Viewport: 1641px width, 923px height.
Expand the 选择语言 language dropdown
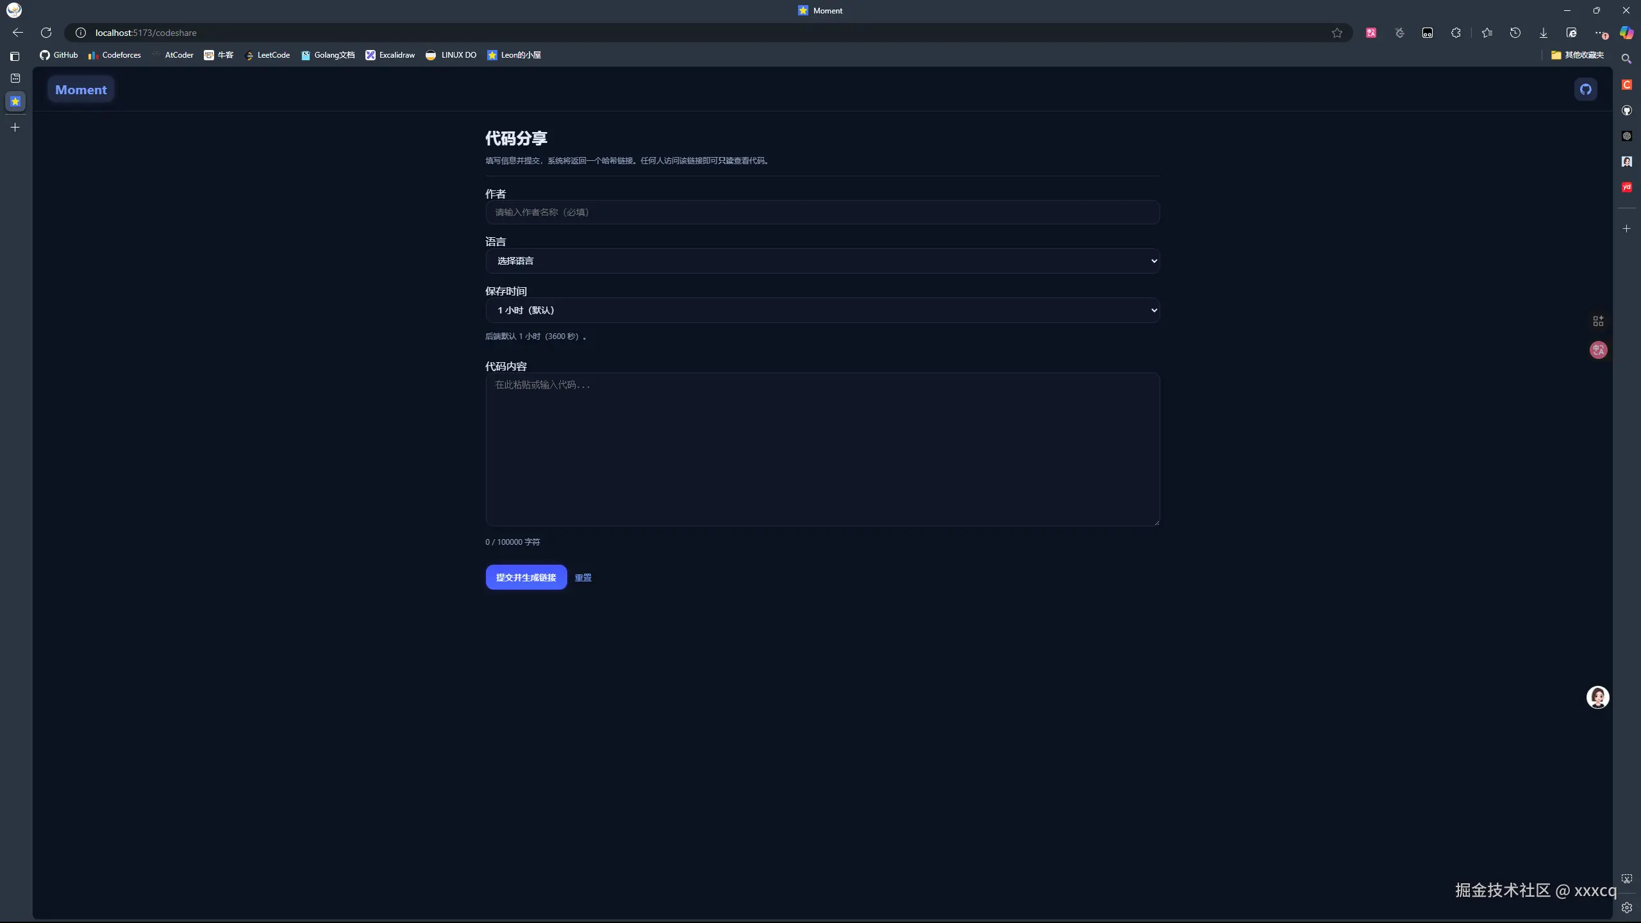[822, 261]
